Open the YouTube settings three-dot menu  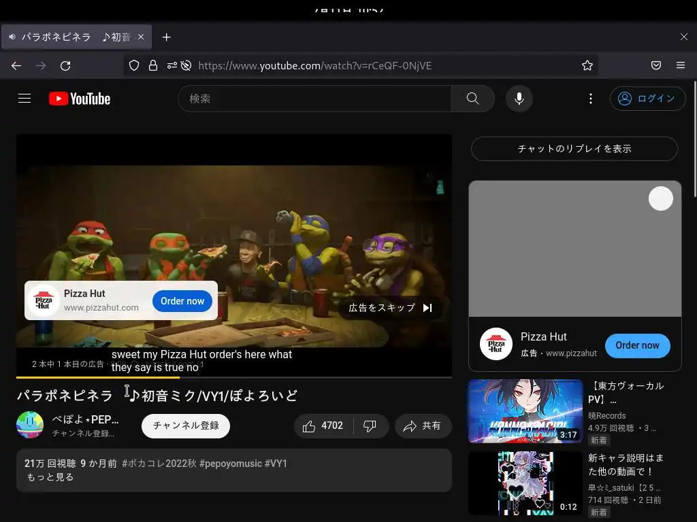(x=591, y=99)
